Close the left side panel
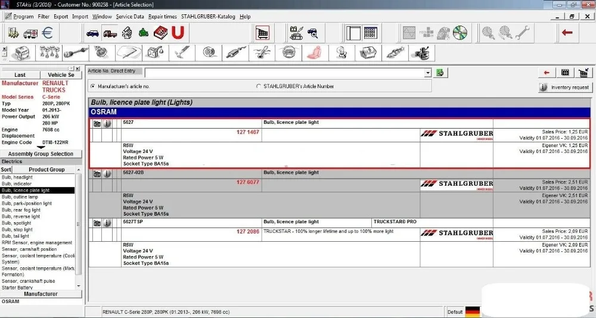The height and width of the screenshot is (318, 596). coord(77,68)
